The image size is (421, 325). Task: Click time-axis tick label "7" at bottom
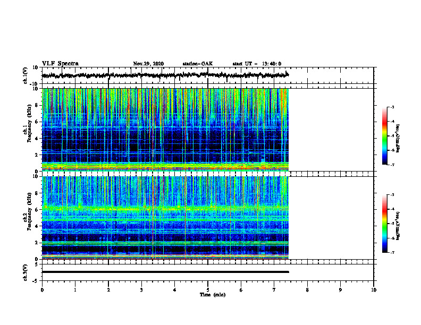274,290
